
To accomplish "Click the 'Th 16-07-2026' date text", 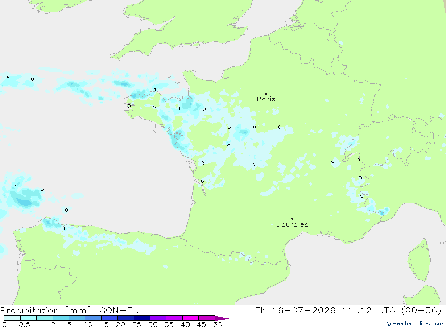I will coord(296,310).
